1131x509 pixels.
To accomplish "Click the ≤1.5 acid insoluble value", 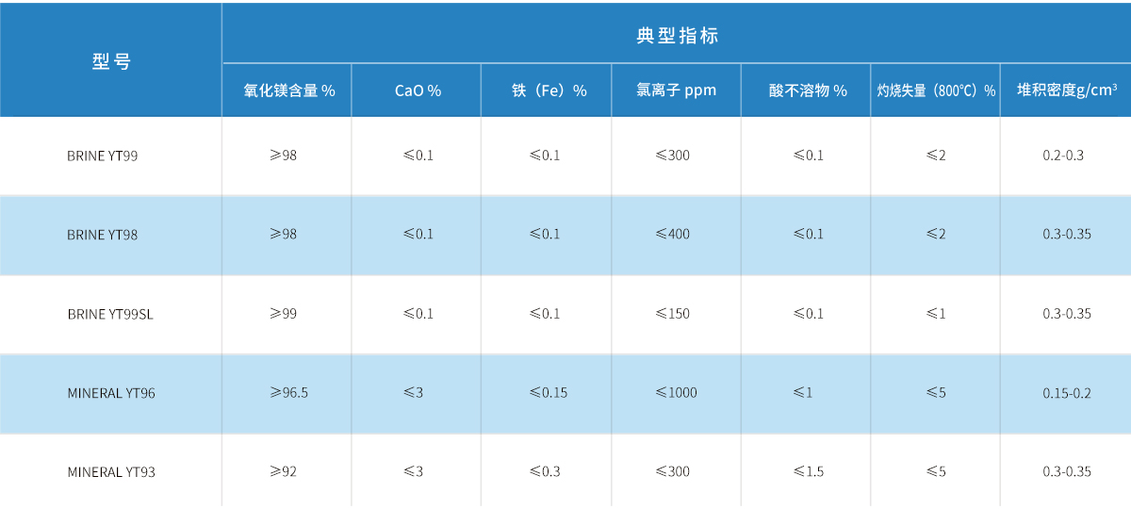I will [808, 471].
